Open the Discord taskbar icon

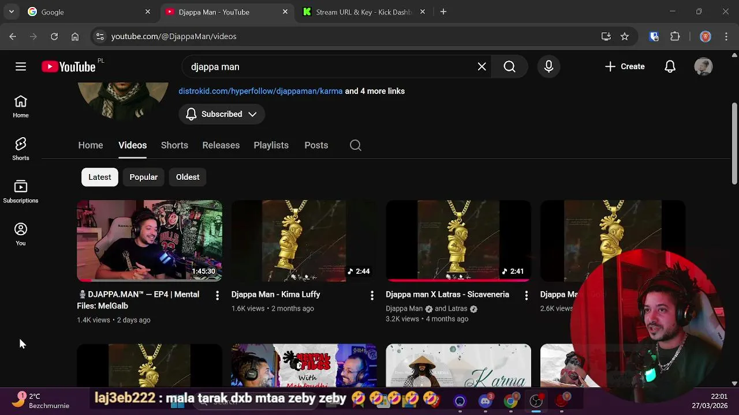pos(486,401)
